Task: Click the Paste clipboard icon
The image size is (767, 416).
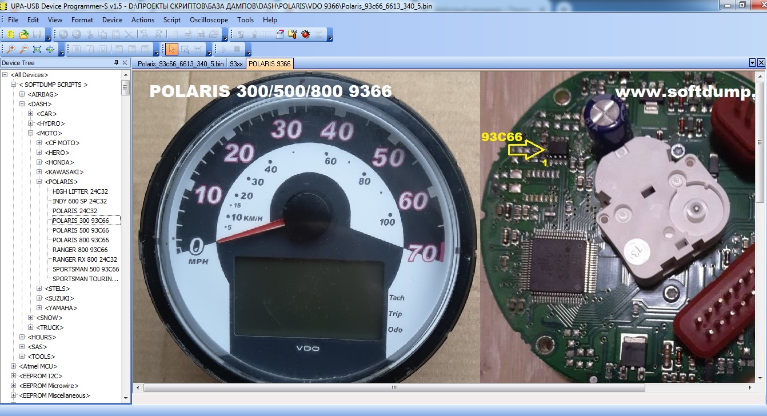Action: [x=116, y=34]
